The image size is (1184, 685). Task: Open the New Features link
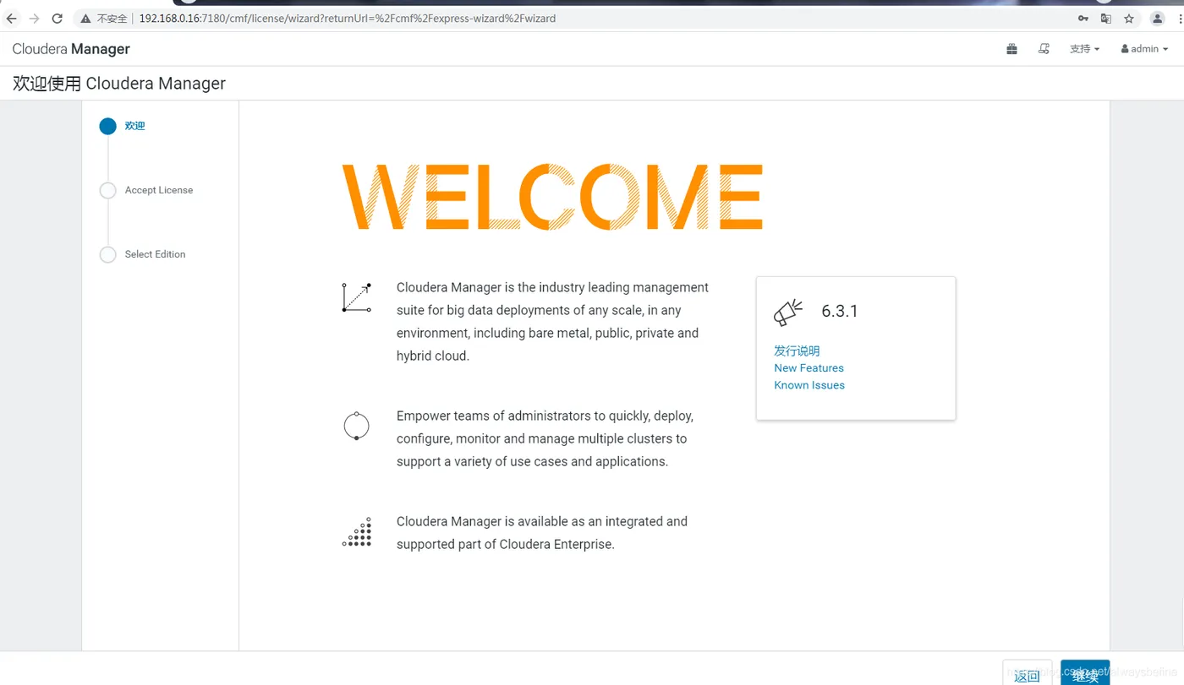point(809,367)
